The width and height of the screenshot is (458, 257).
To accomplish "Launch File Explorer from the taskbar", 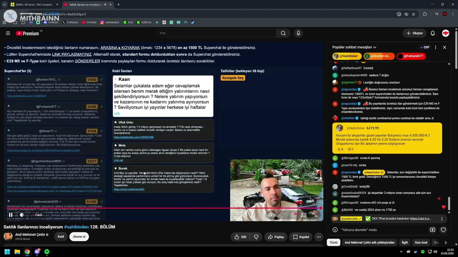I will click(x=17, y=252).
